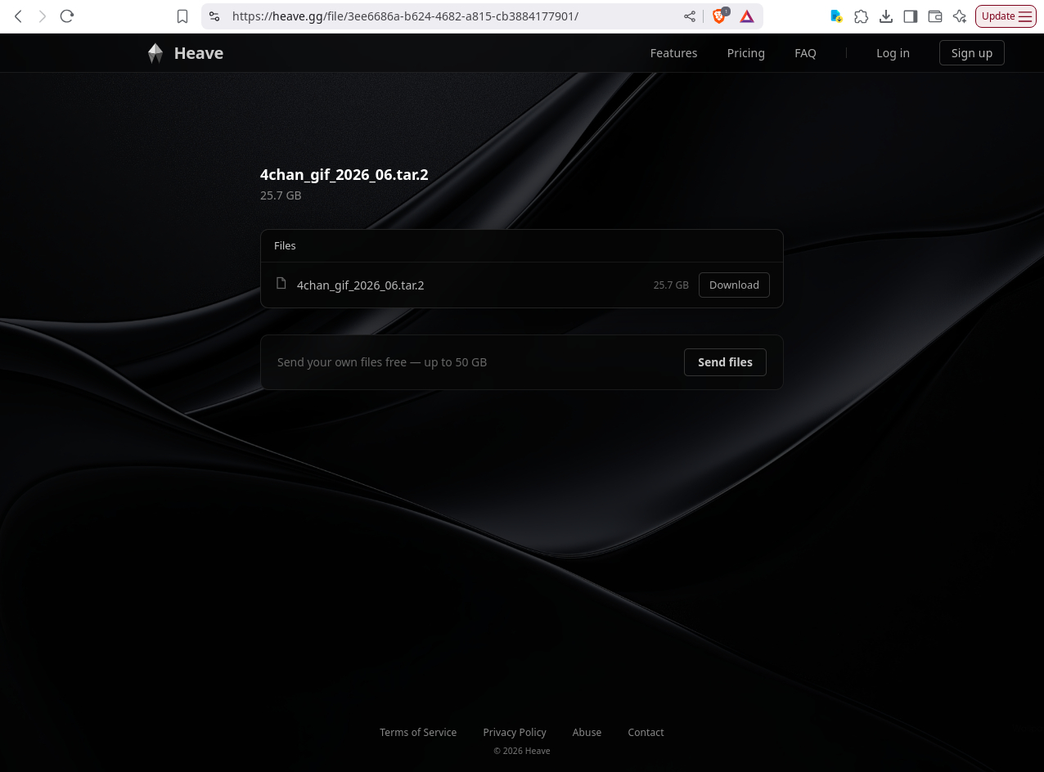Click the 4chan_gif_2026_06.tar.2 page heading

344,174
